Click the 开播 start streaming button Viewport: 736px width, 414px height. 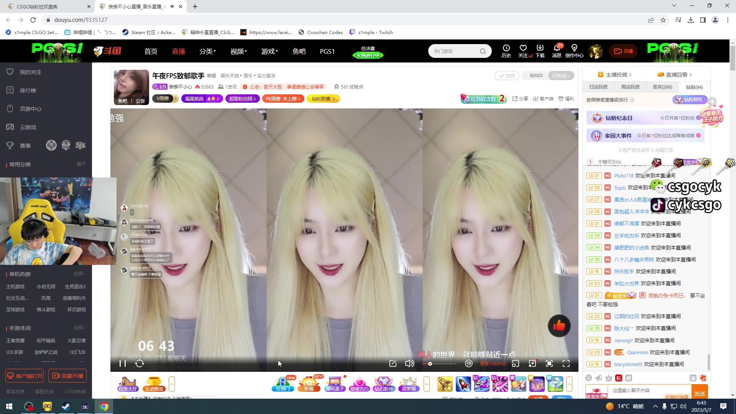[623, 51]
